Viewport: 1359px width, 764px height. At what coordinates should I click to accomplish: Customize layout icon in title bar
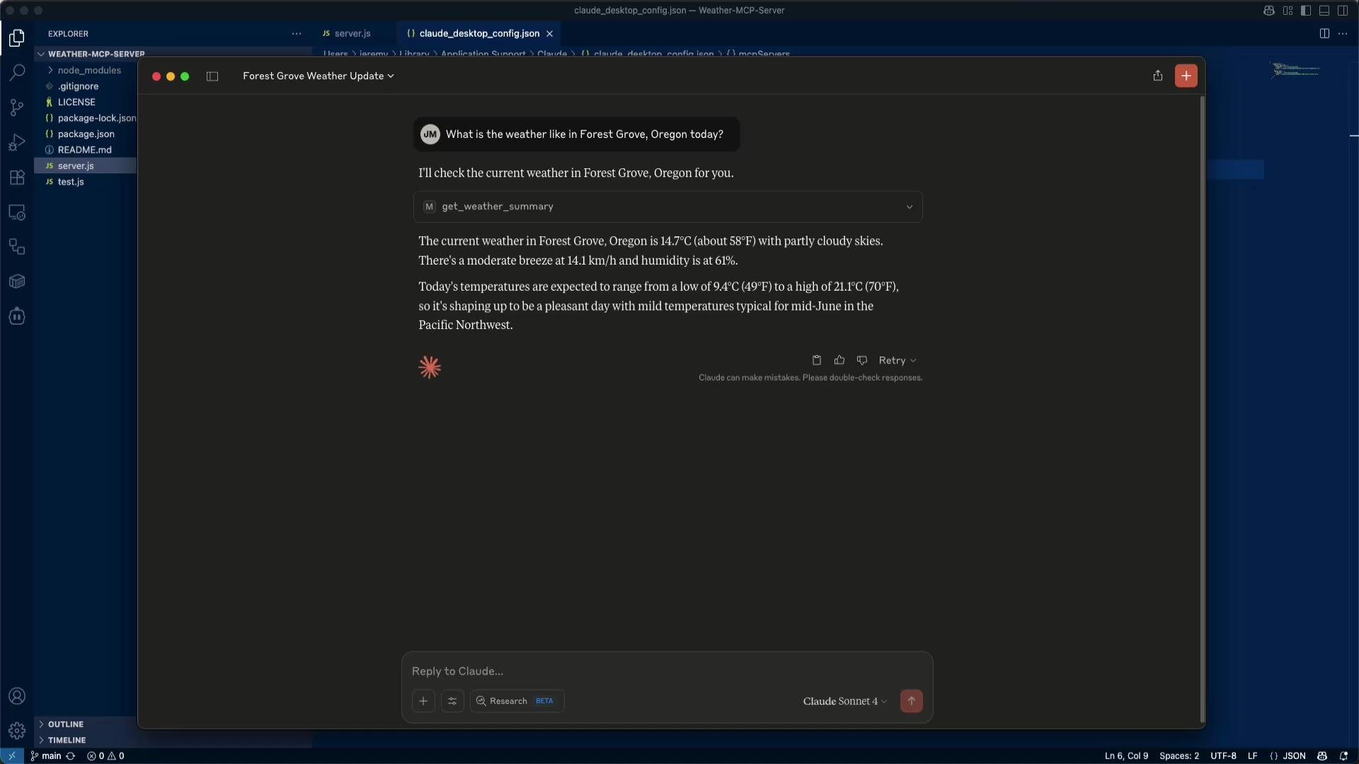(1288, 11)
